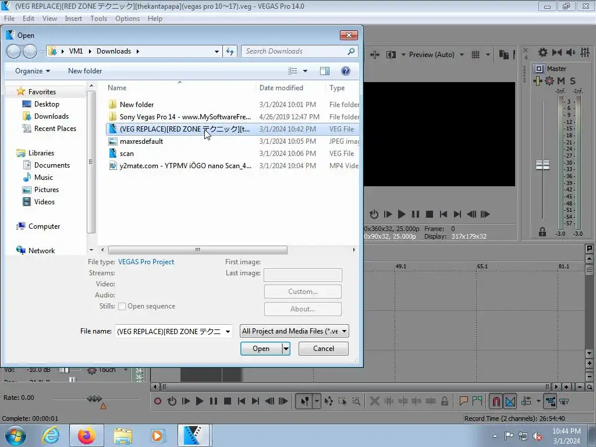Show the preview pane in Open dialog
The width and height of the screenshot is (596, 447).
pyautogui.click(x=325, y=71)
